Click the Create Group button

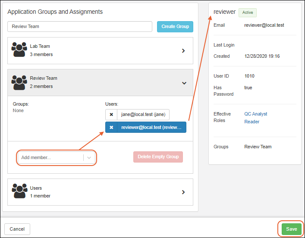tap(175, 26)
